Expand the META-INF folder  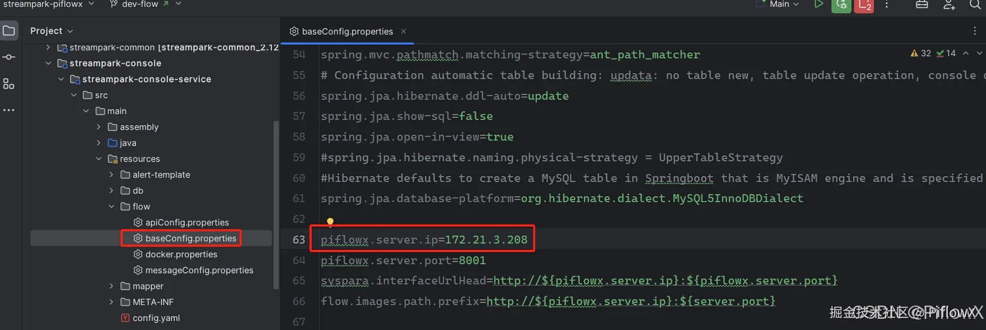(x=112, y=302)
